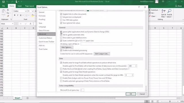Check Show add-in user interface errors

click(x=61, y=38)
